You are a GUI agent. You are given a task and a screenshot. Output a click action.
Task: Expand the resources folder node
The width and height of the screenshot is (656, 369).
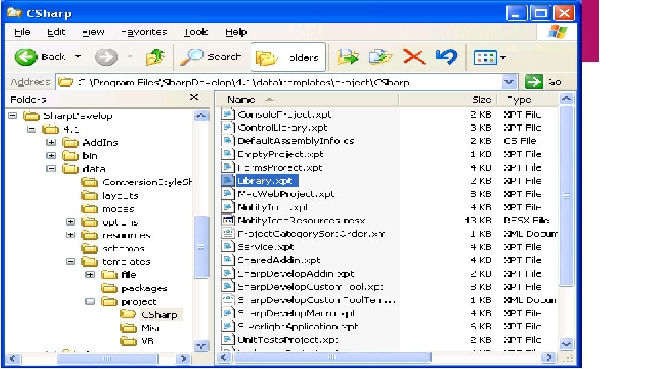[70, 235]
